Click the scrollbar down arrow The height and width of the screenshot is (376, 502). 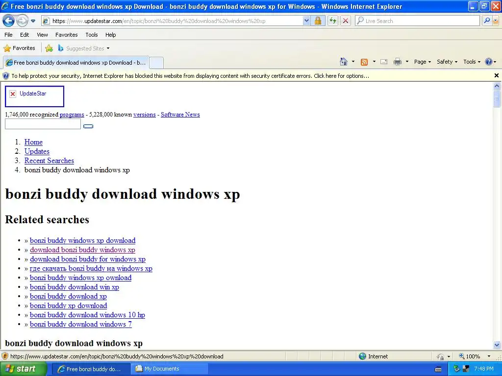pyautogui.click(x=497, y=345)
